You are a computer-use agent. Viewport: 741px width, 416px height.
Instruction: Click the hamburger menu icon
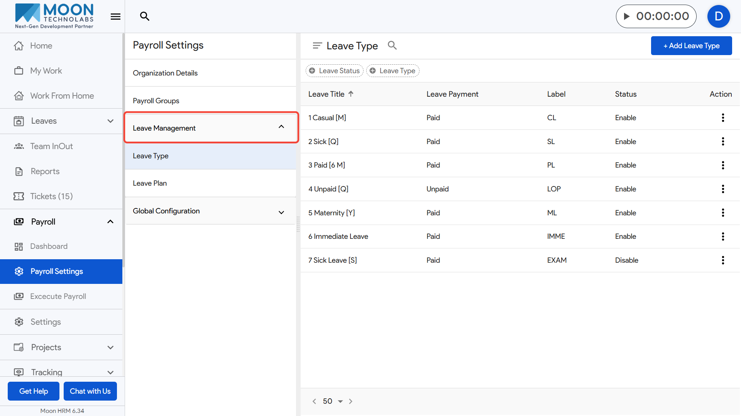click(115, 17)
